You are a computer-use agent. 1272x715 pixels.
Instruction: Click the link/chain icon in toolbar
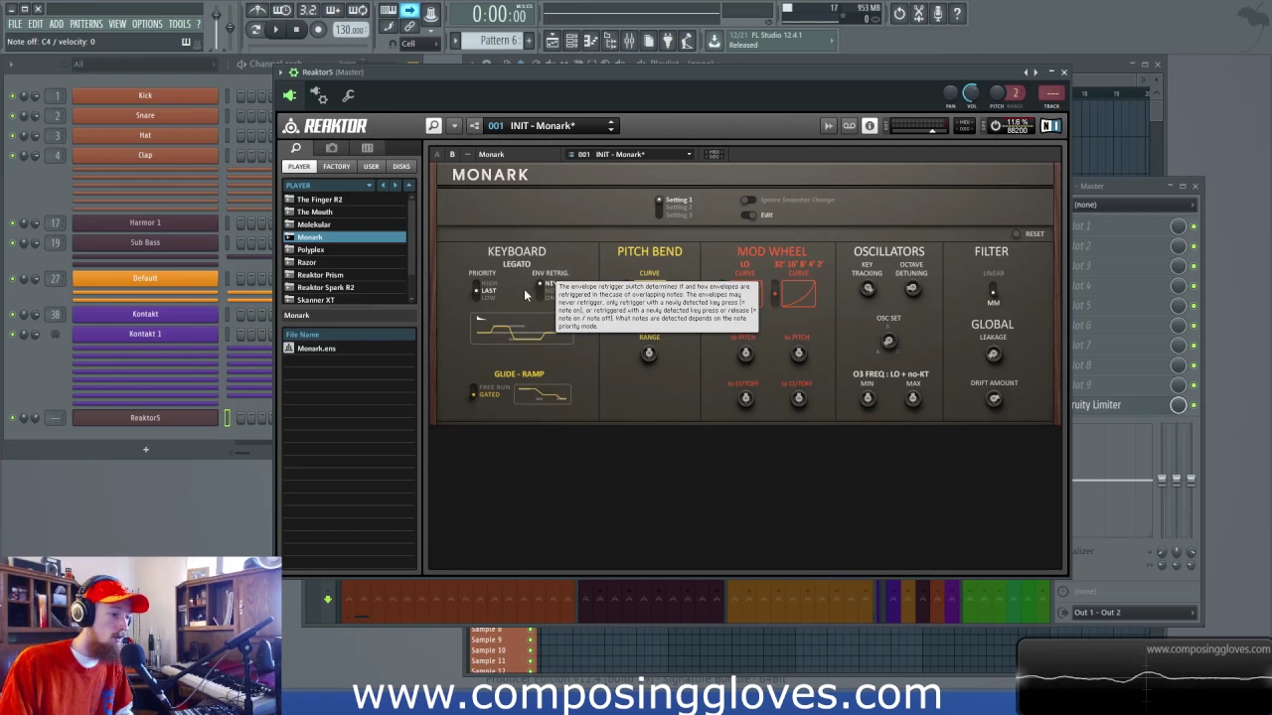click(409, 27)
